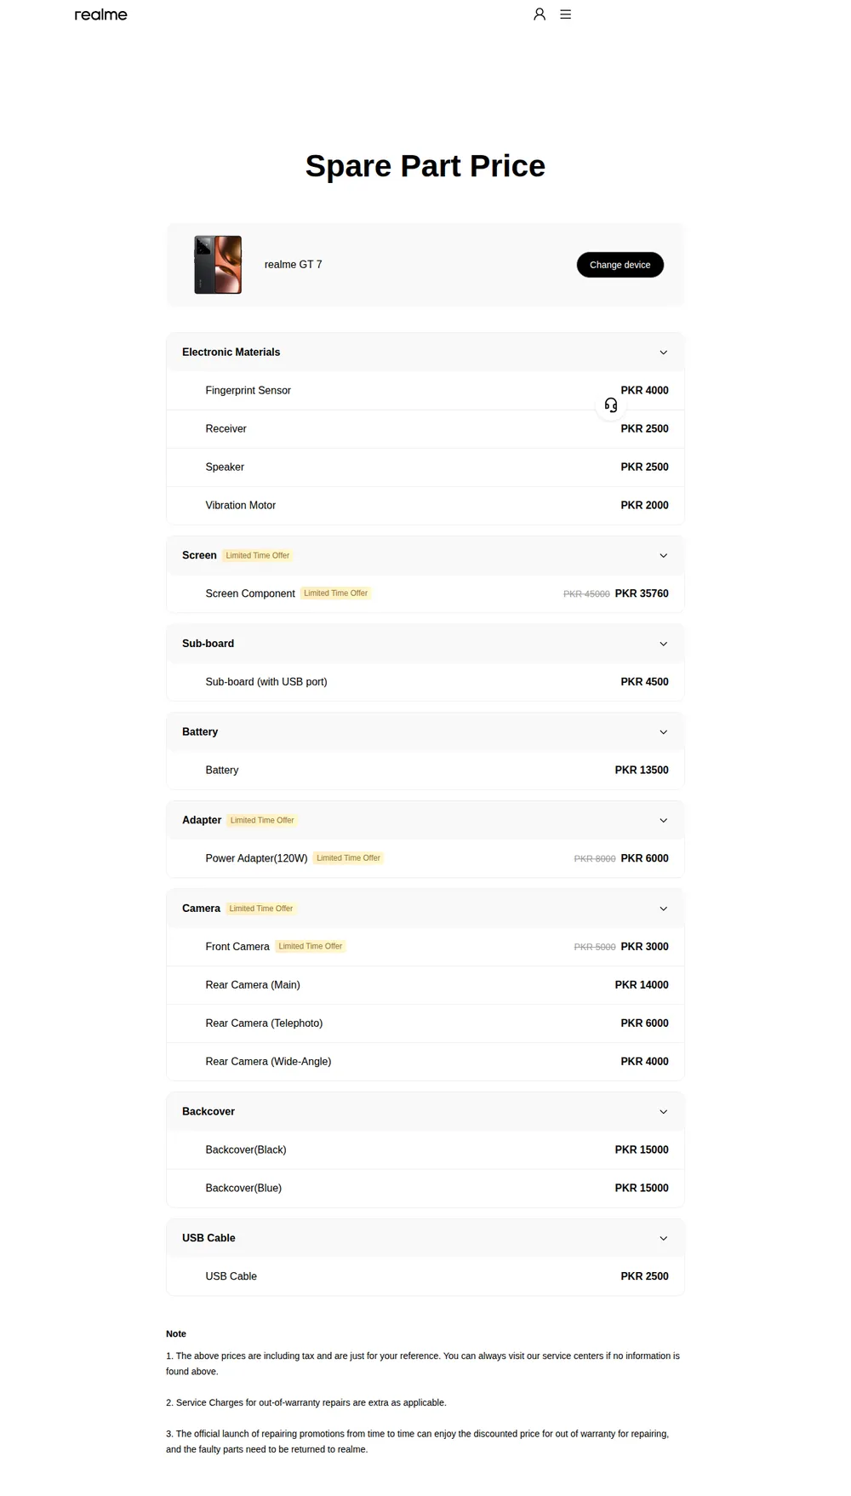Collapse the Sub-board section chevron
This screenshot has width=851, height=1496.
pos(664,644)
